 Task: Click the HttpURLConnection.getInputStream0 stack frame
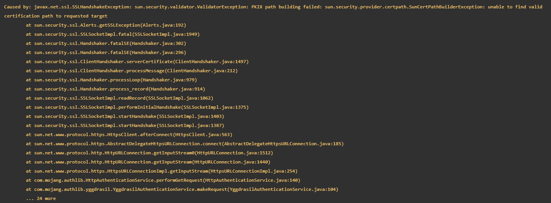click(x=149, y=153)
